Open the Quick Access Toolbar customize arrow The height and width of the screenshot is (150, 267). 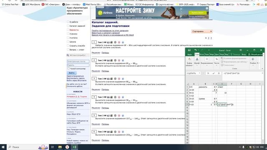tap(209, 50)
